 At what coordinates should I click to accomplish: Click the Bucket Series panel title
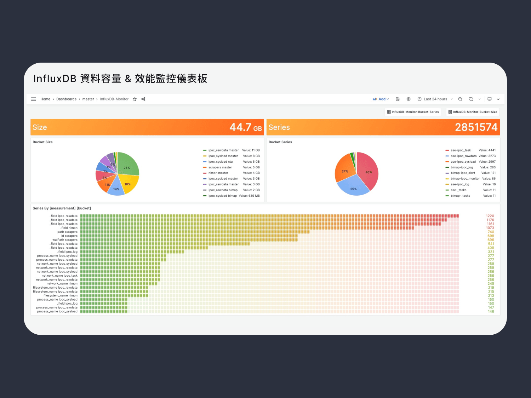click(280, 142)
